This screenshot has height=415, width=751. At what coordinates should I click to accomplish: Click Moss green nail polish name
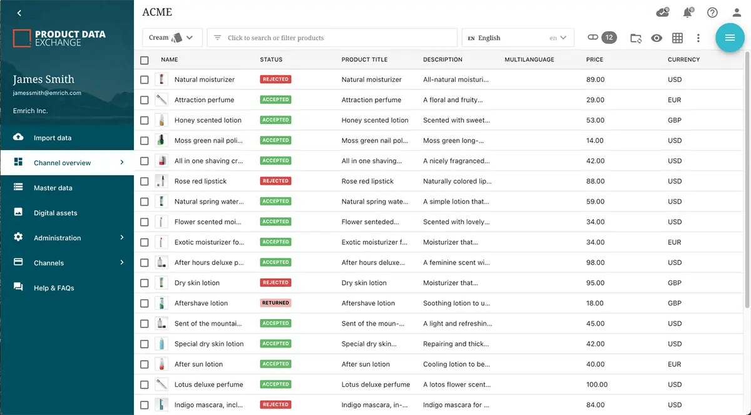[x=208, y=140]
